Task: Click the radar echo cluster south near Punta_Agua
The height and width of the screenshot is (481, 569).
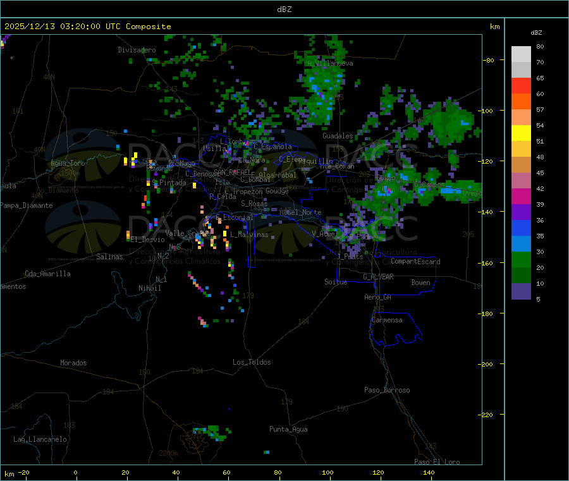Action: 212,433
